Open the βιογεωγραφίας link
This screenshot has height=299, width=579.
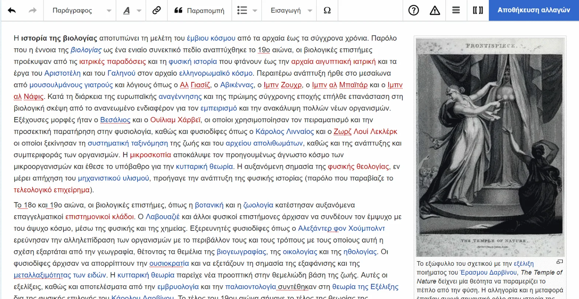pos(241,252)
